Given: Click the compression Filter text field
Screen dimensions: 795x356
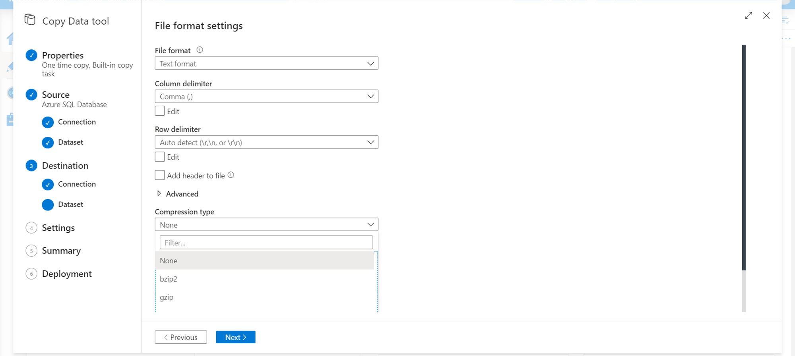Looking at the screenshot, I should click(x=266, y=243).
